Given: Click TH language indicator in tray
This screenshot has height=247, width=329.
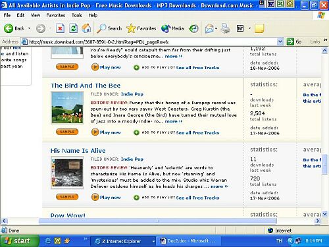Looking at the screenshot, I should [x=279, y=241].
